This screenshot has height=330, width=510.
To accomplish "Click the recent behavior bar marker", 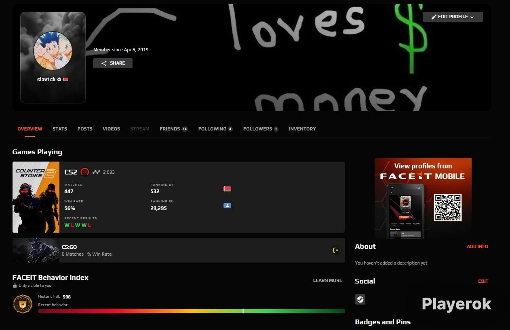I will coord(243,311).
